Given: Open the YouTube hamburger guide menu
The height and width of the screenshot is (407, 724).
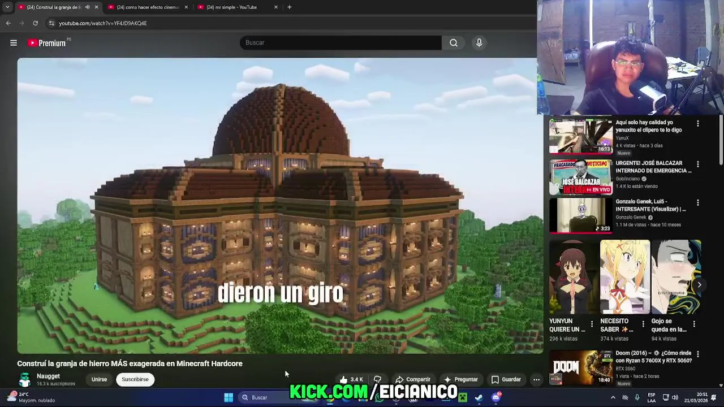Looking at the screenshot, I should [14, 43].
